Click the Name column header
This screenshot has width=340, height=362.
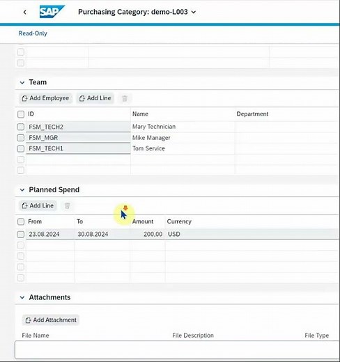click(140, 114)
